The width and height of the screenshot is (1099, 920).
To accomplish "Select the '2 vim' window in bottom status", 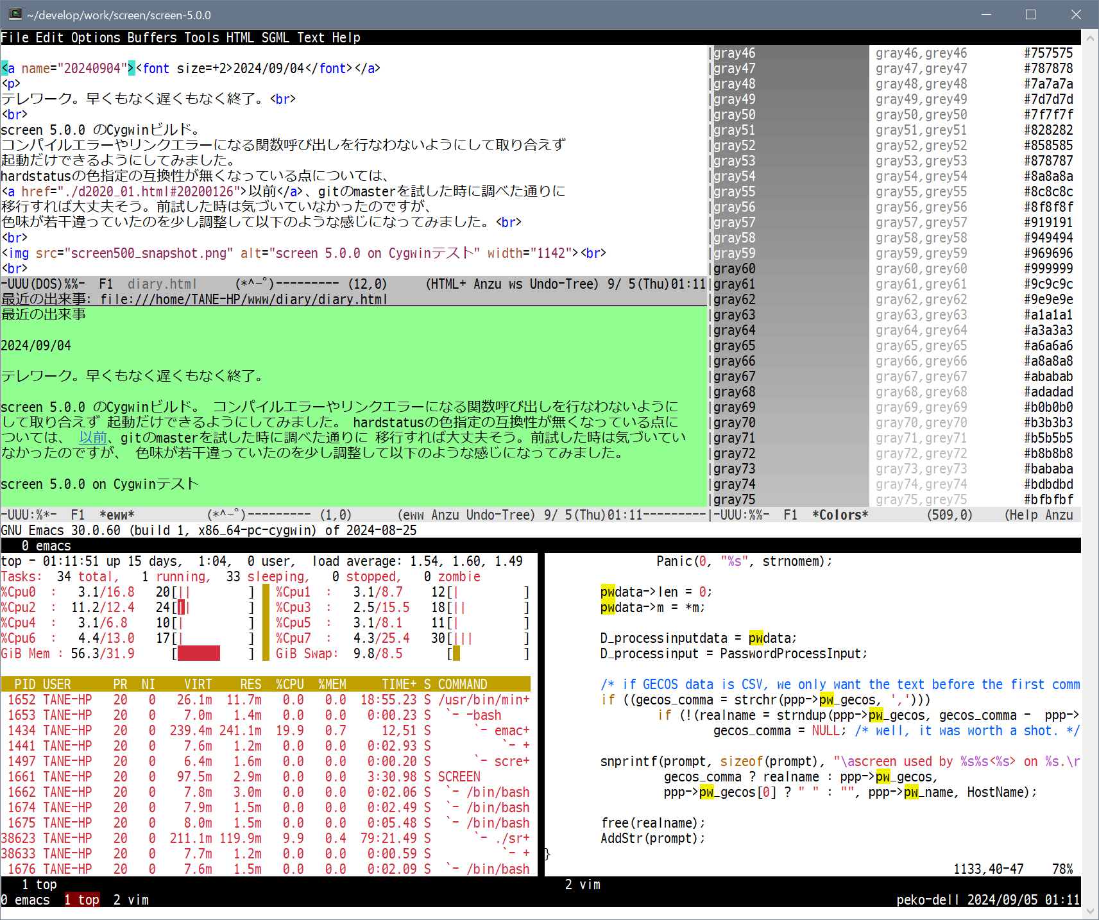I will 131,900.
